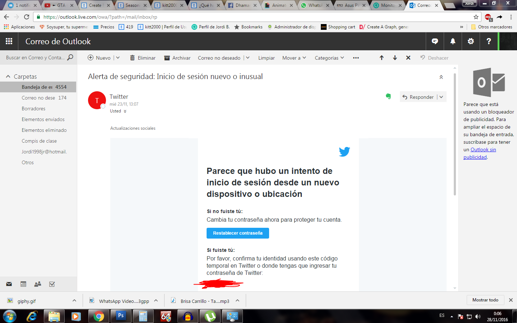Switch to the 1 notification tab
This screenshot has width=517, height=323.
[22, 5]
